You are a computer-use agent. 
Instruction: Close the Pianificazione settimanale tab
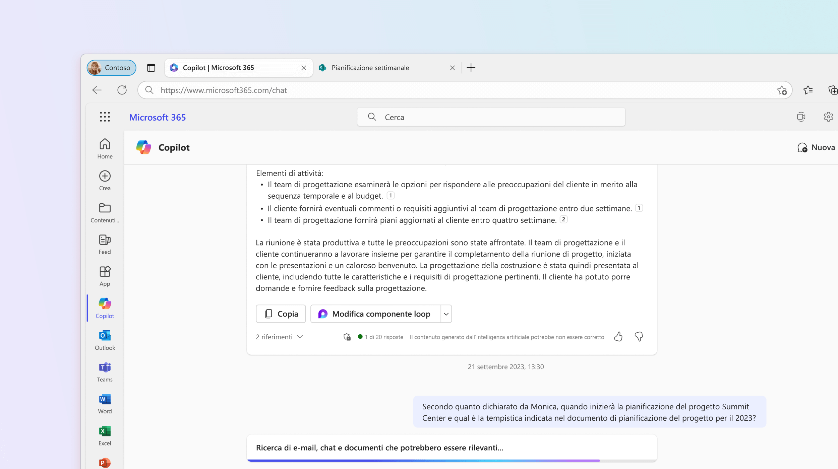pyautogui.click(x=452, y=68)
